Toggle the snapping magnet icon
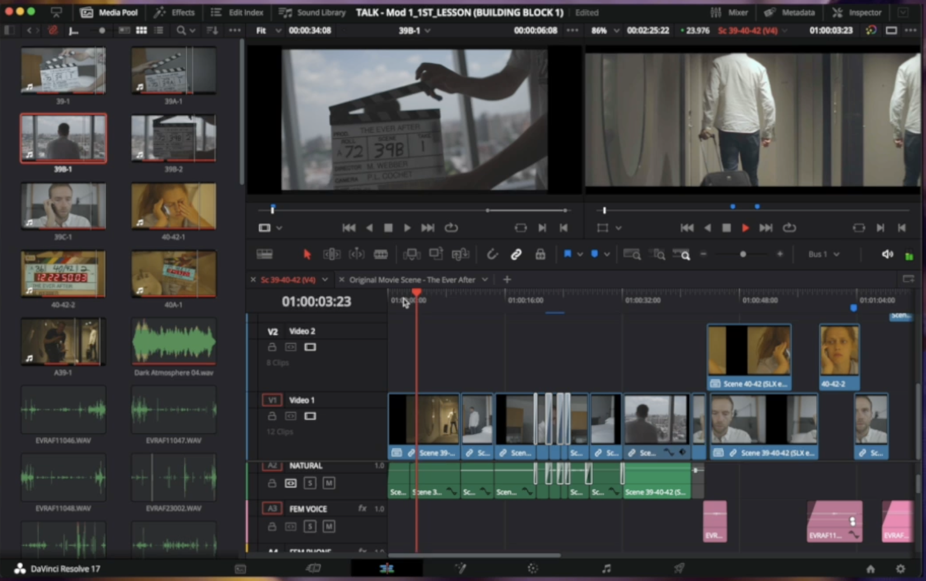This screenshot has height=581, width=926. pyautogui.click(x=492, y=254)
